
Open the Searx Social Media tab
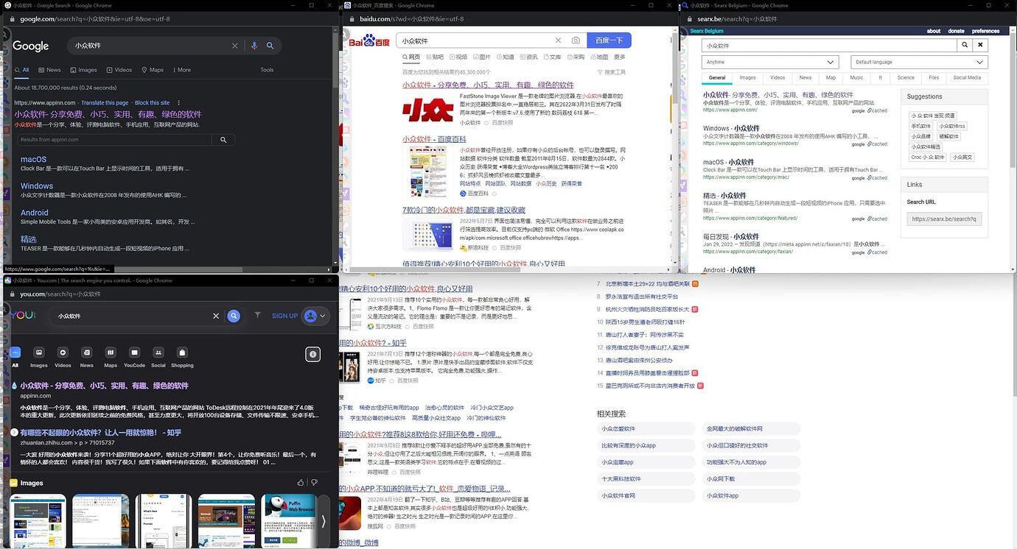point(967,77)
